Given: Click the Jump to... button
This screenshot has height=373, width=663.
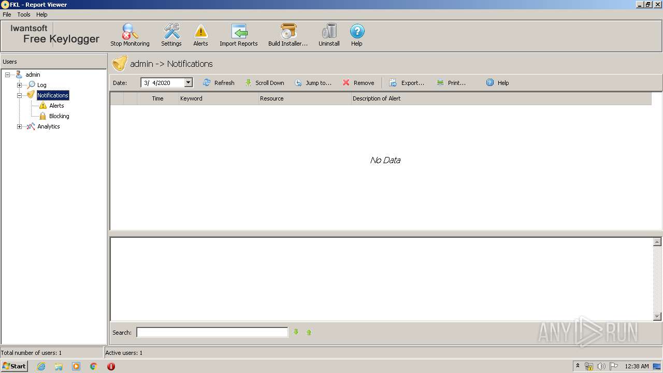Looking at the screenshot, I should click(x=313, y=83).
